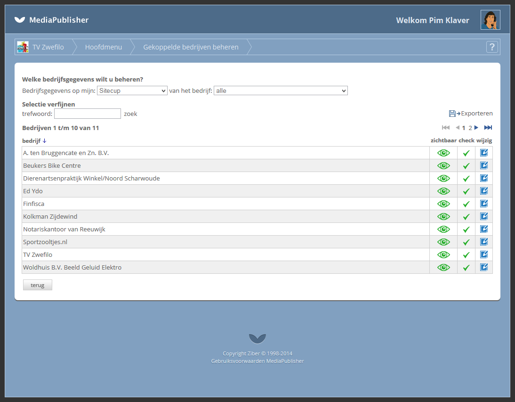Edit Dierenartsenpraktijk Winkel/Noord Scharwoude entry
This screenshot has width=515, height=402.
pyautogui.click(x=484, y=178)
